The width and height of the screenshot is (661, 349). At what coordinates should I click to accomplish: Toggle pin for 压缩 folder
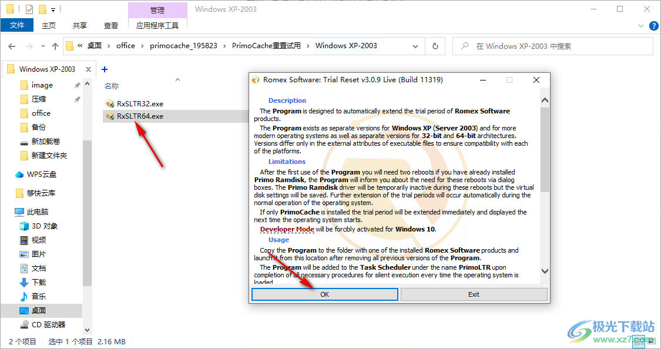pyautogui.click(x=77, y=99)
